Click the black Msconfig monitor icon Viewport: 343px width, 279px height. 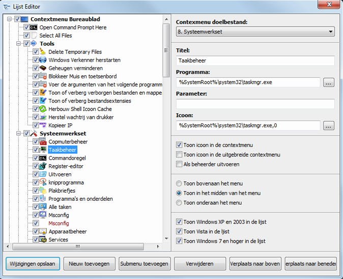[43, 215]
